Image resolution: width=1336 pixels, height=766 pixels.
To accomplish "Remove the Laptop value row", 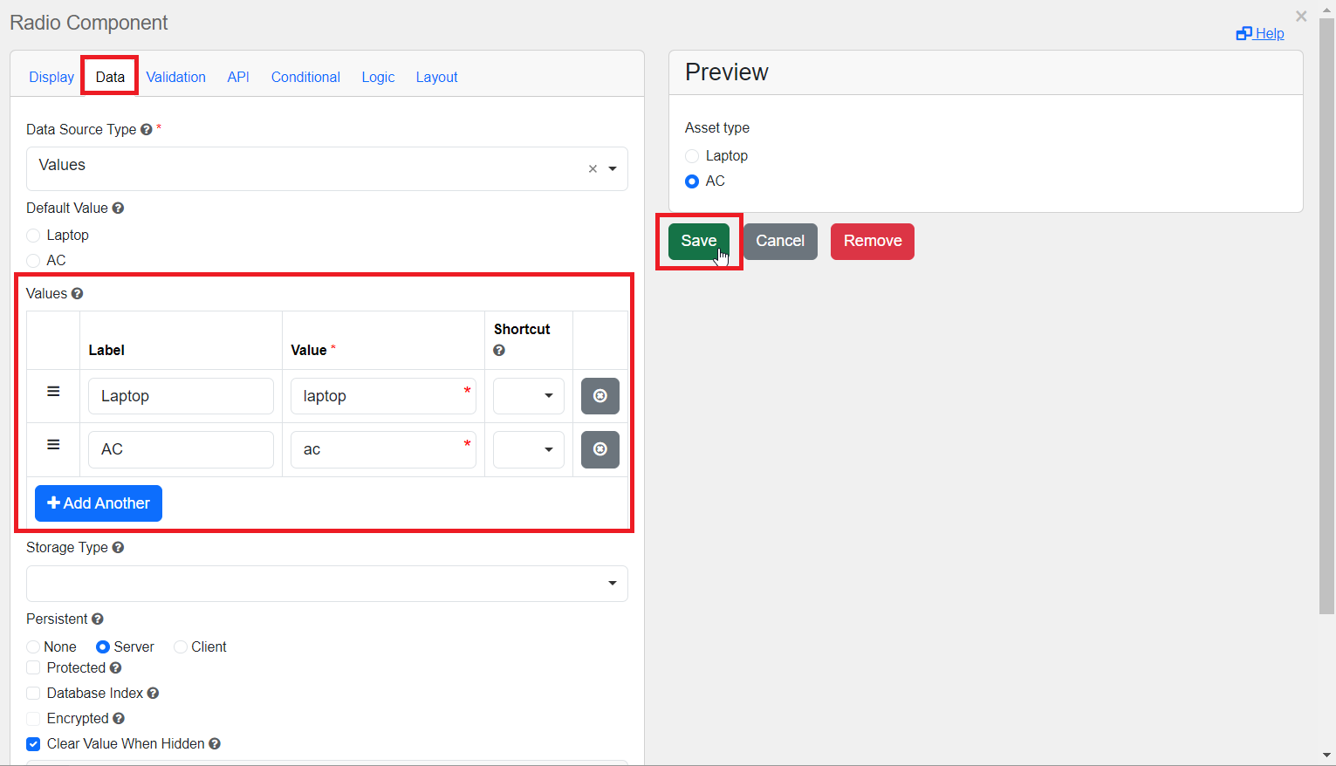I will point(600,396).
